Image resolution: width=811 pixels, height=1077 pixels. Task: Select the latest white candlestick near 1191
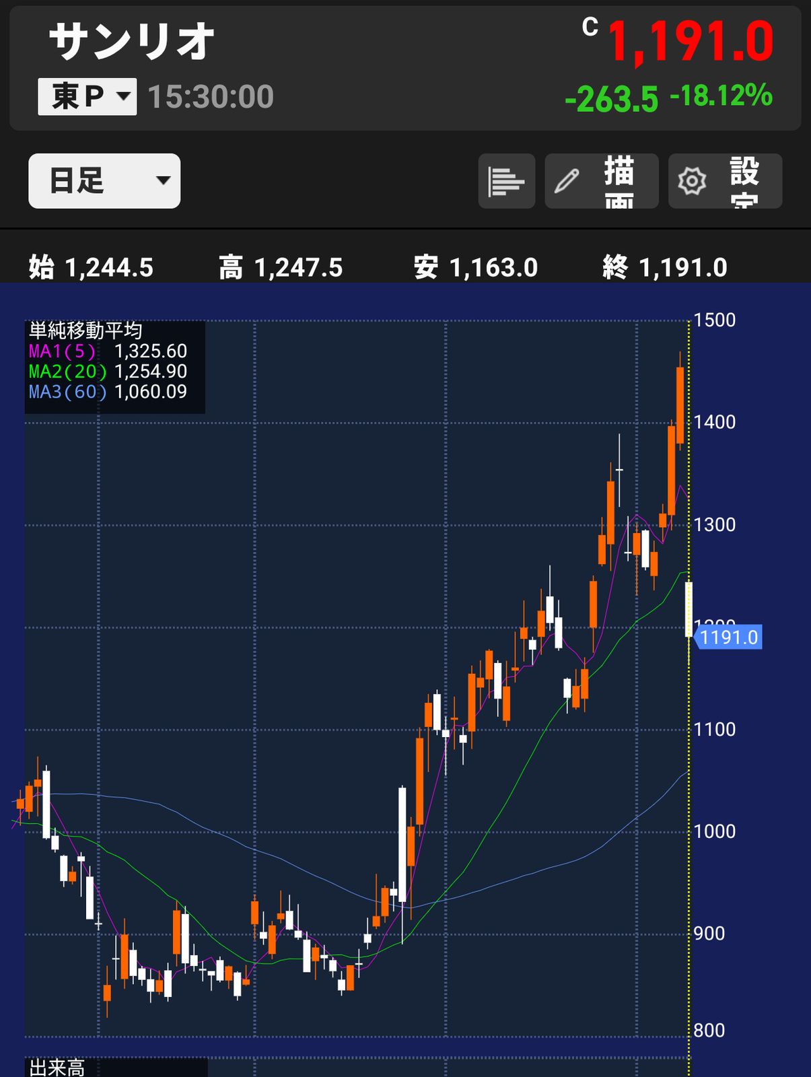689,609
